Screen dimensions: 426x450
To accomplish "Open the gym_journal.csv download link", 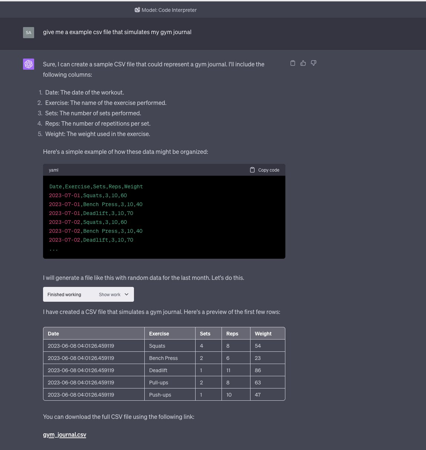I will (64, 434).
